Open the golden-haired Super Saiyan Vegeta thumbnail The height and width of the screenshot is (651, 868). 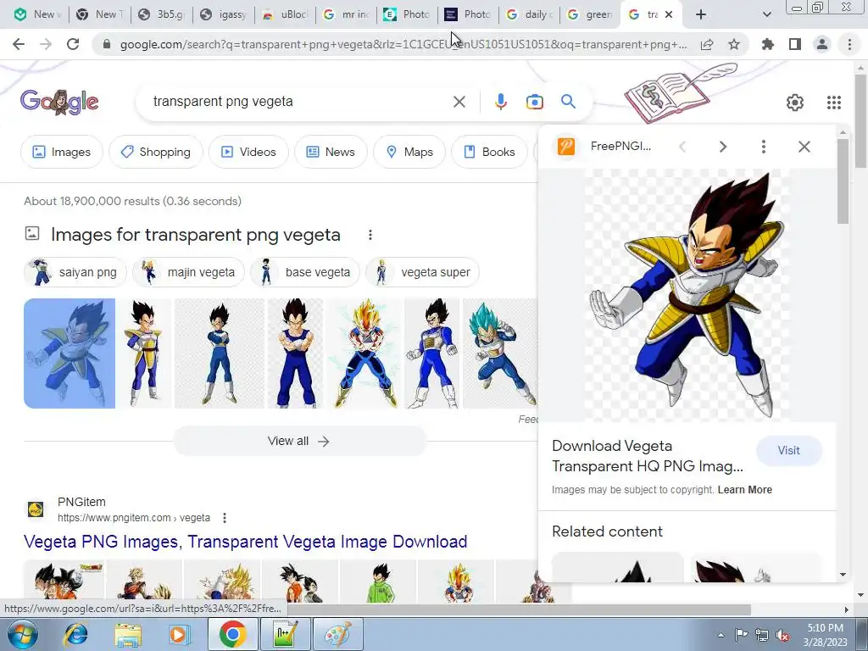coord(364,353)
